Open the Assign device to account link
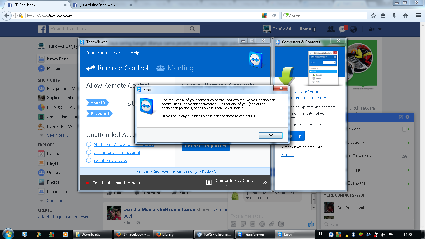 (x=117, y=152)
